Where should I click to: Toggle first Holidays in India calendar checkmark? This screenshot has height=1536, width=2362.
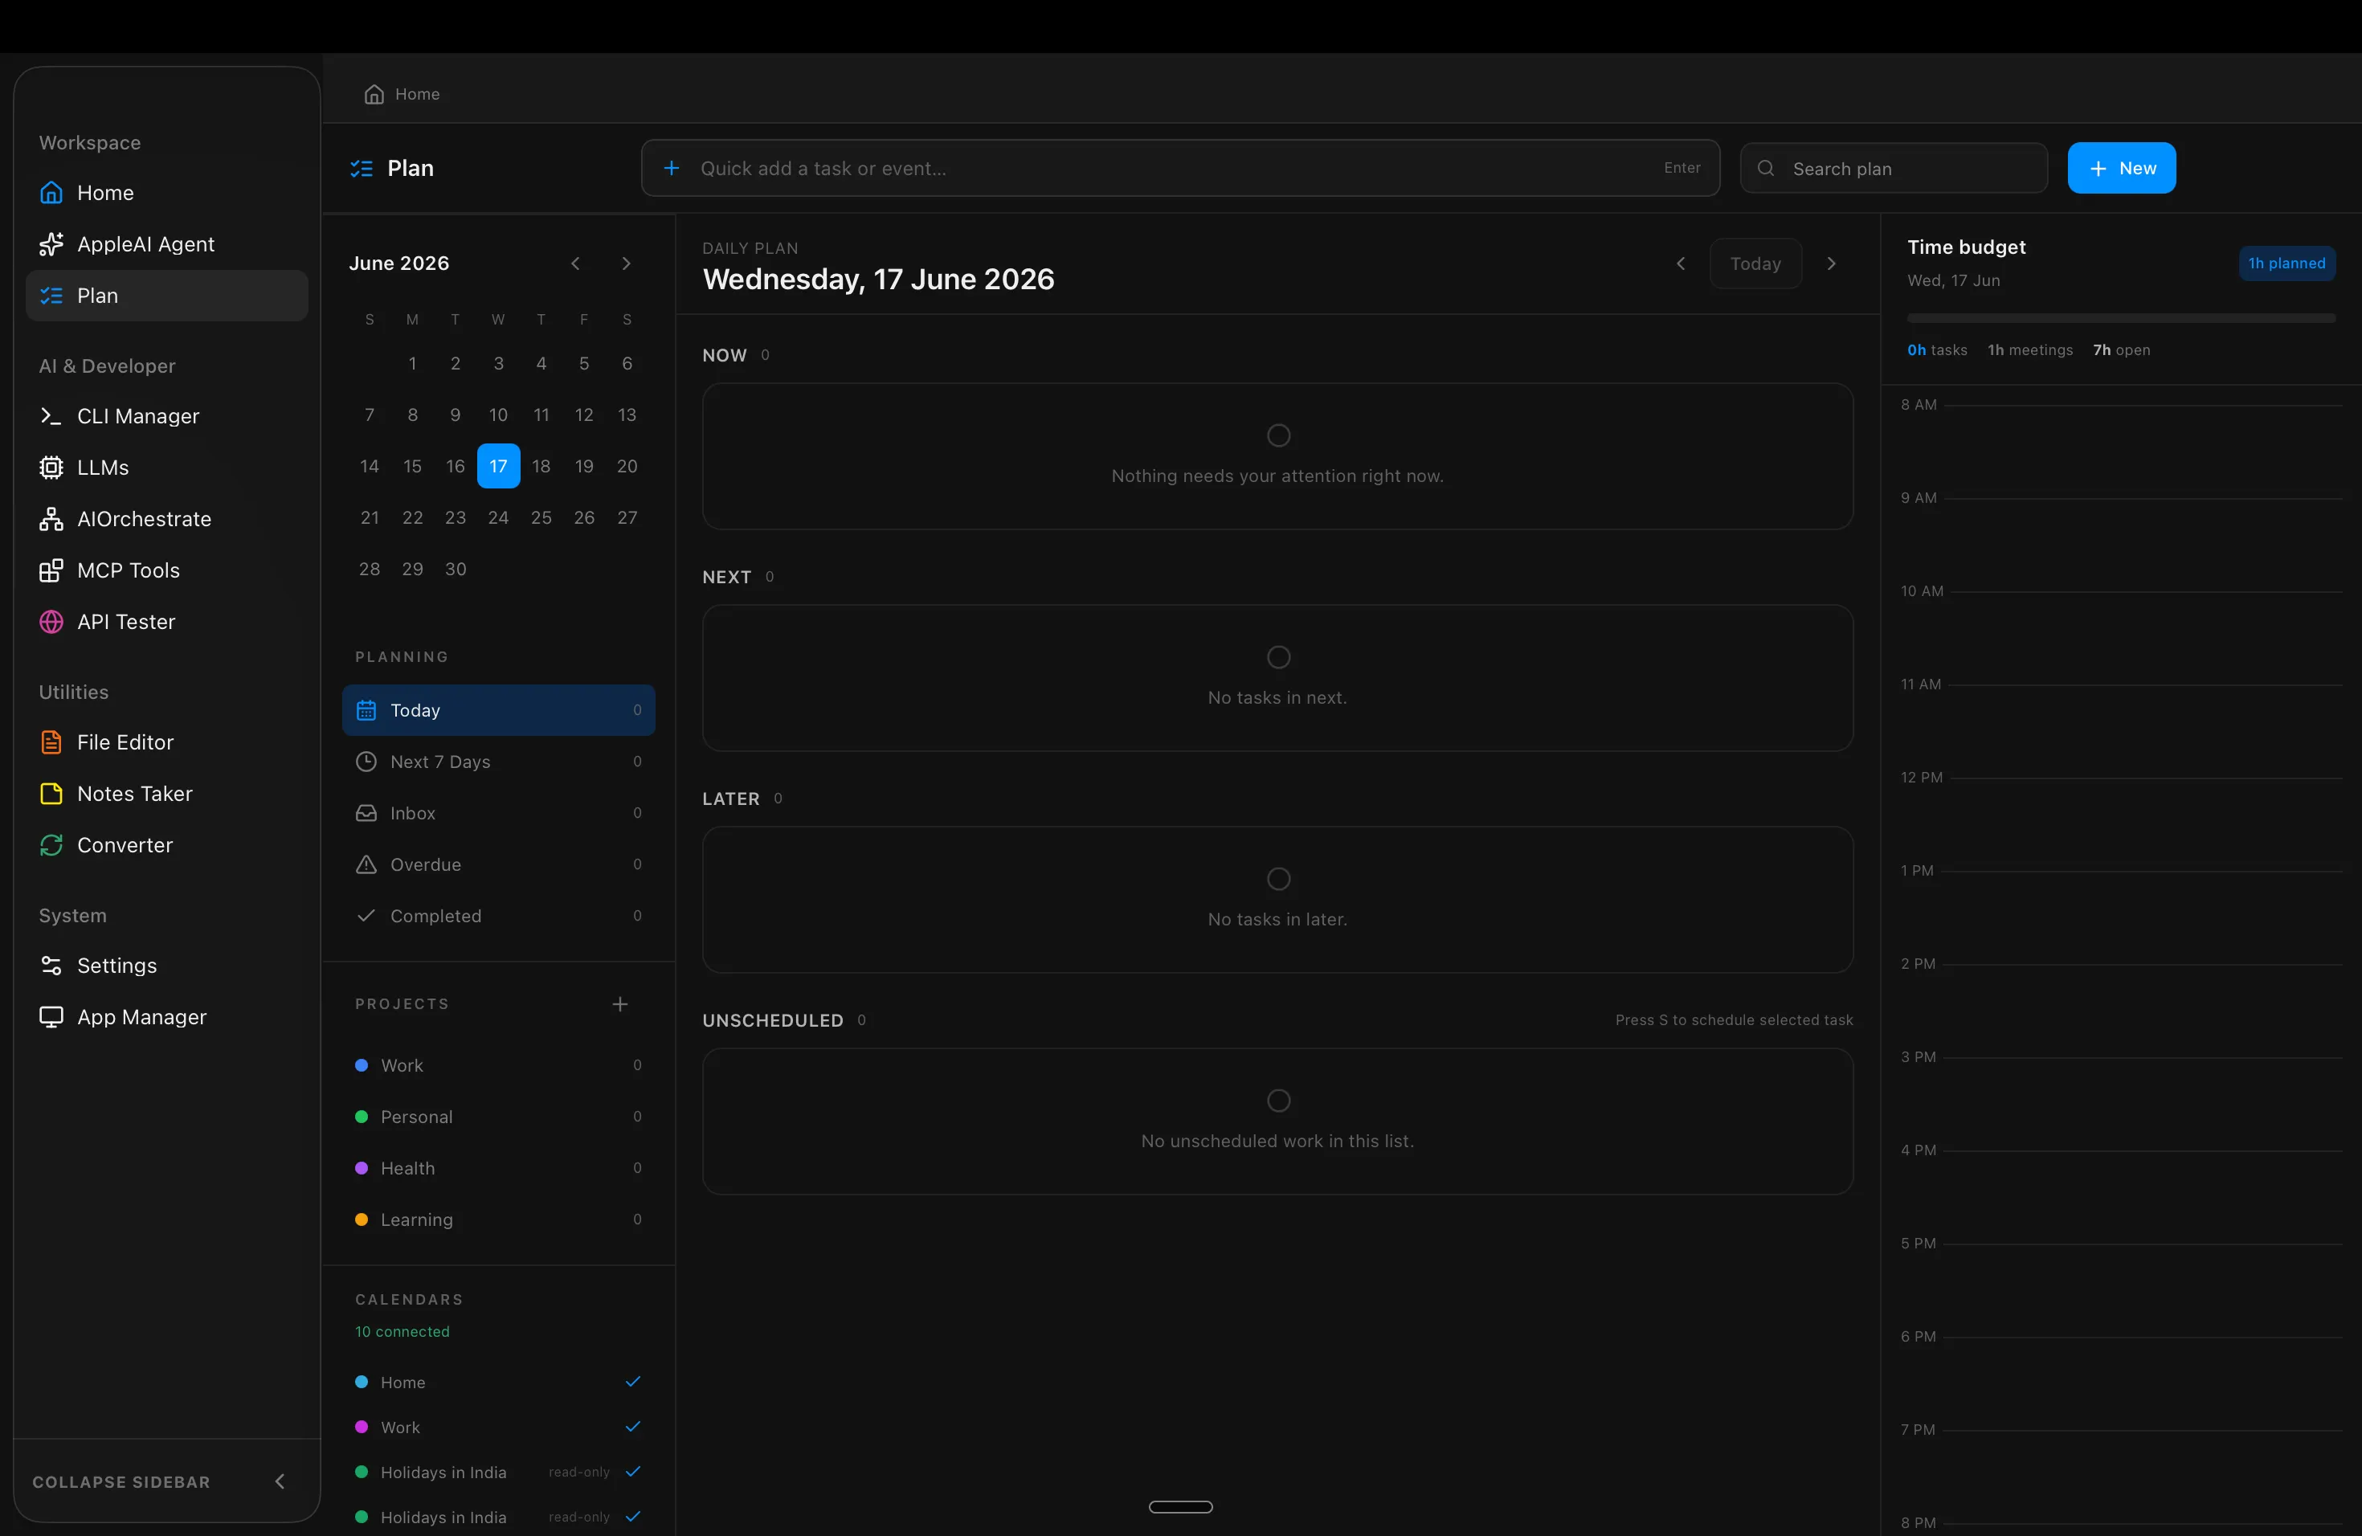(x=633, y=1472)
